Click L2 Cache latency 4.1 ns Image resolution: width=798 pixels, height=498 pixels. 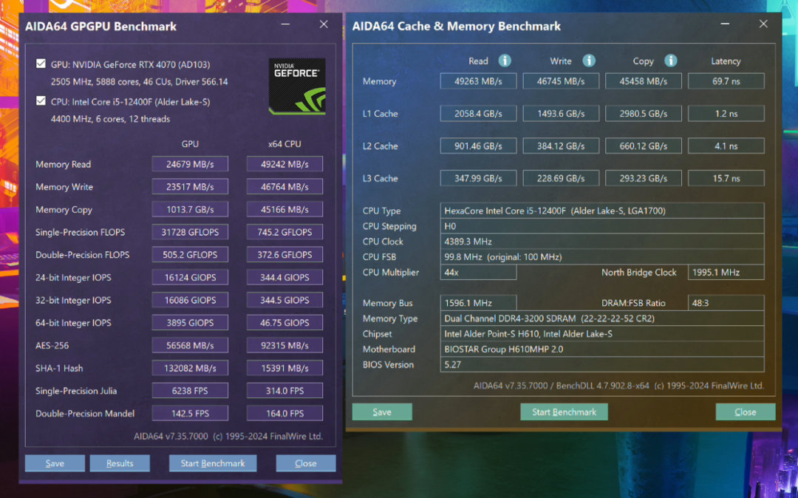click(726, 146)
